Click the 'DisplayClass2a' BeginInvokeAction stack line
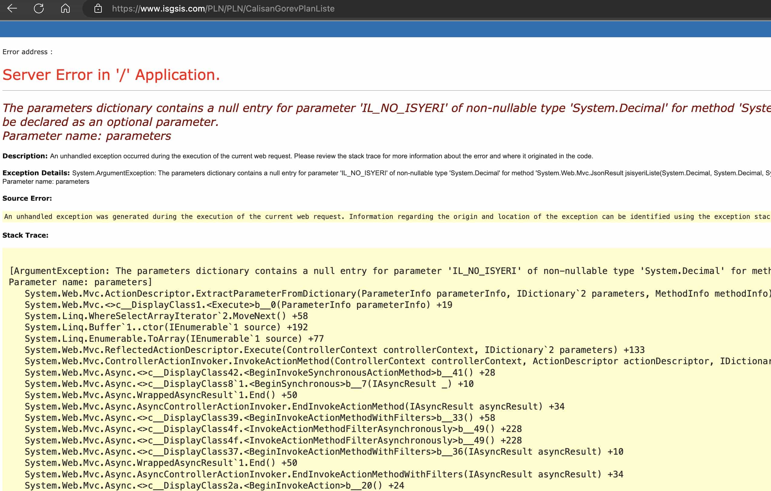 coord(214,486)
